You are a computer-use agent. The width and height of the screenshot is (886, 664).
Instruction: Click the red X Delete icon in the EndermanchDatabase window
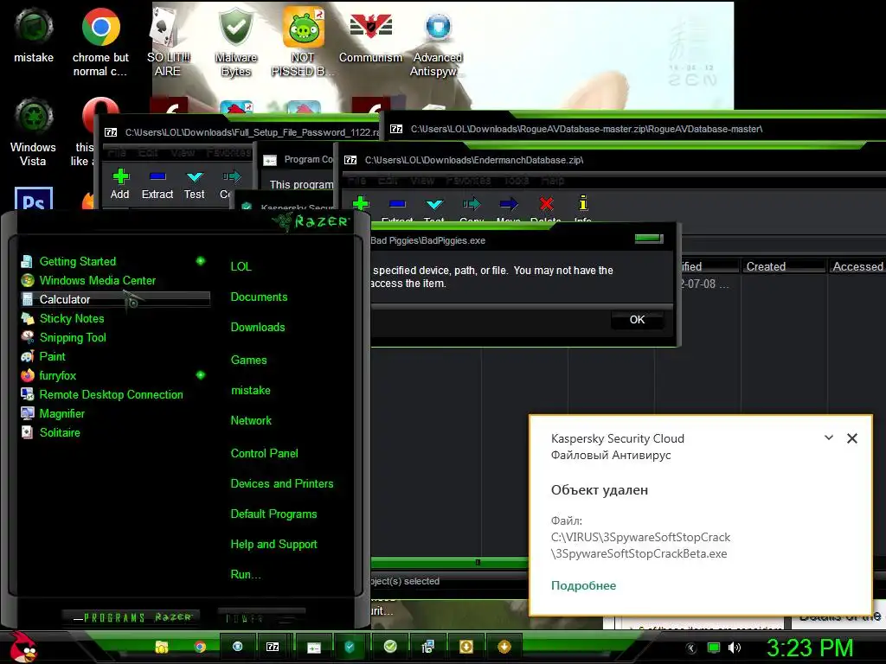[546, 203]
